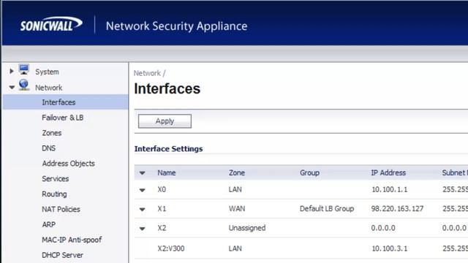Expand the System tree node arrow
The image size is (468, 263).
[12, 72]
